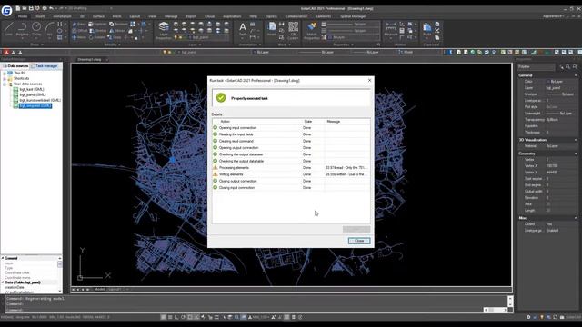Screen dimensions: 582x327
Task: Expand the This PC tree node
Action: point(5,73)
